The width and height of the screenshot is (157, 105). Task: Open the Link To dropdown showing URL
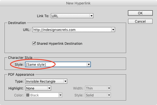click(x=72, y=16)
